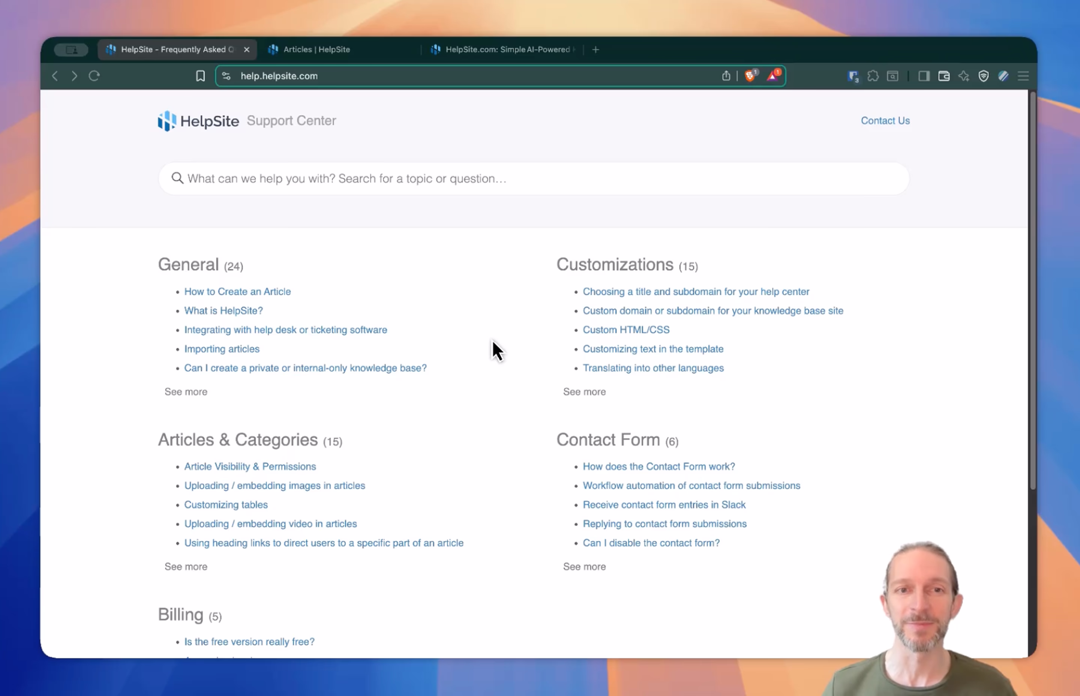Screen dimensions: 1080x696
Task: Expand See more under Customizations
Action: coord(584,391)
